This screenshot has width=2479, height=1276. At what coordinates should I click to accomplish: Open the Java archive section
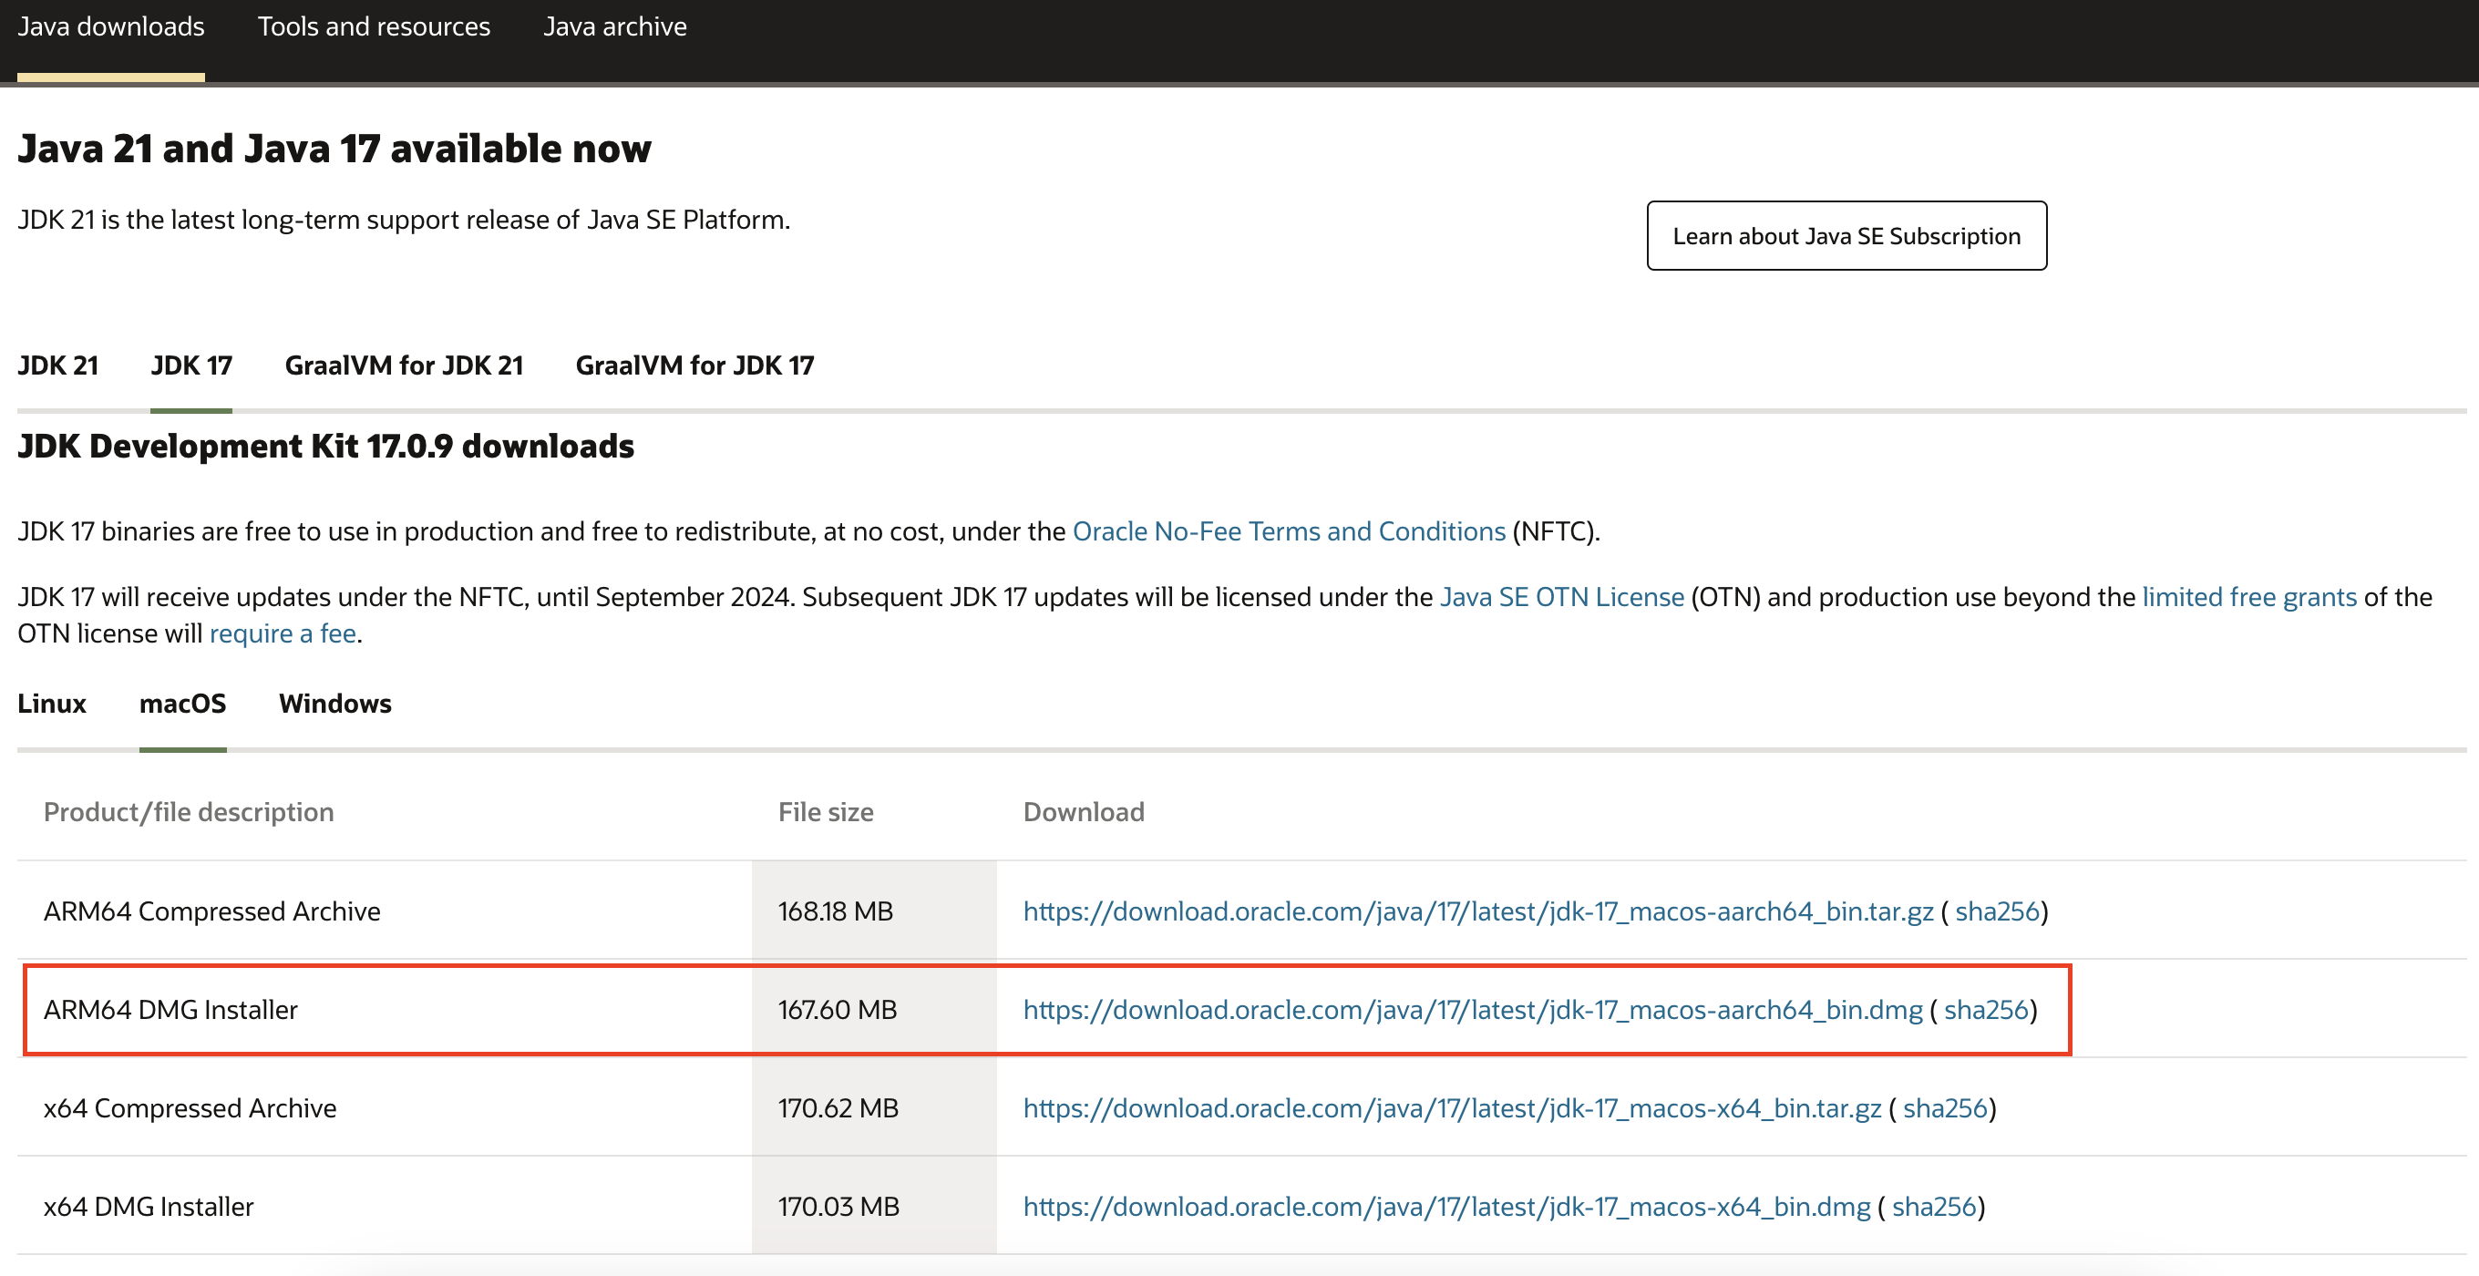615,27
